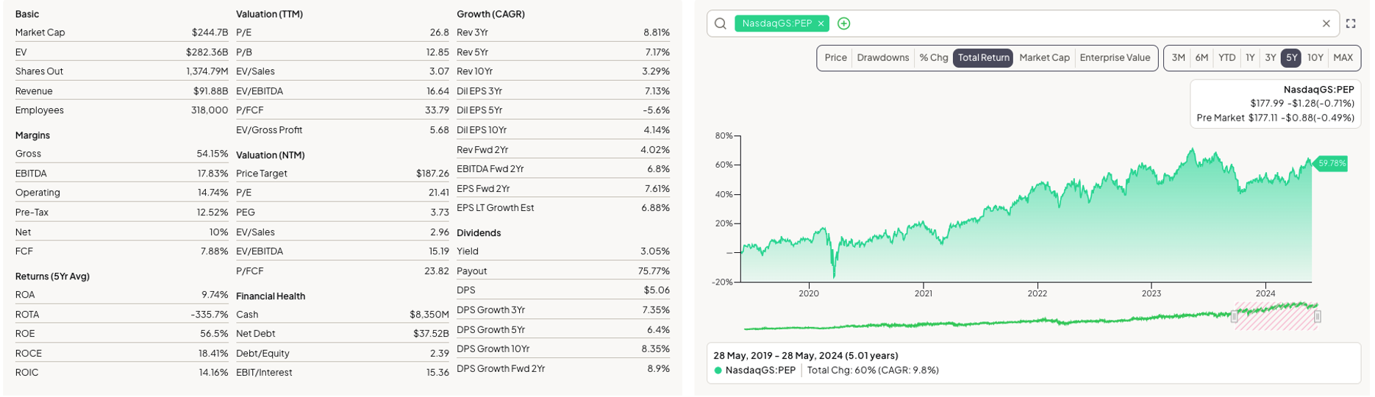This screenshot has width=1375, height=397.
Task: Add another ticker with the green plus icon
Action: point(844,24)
